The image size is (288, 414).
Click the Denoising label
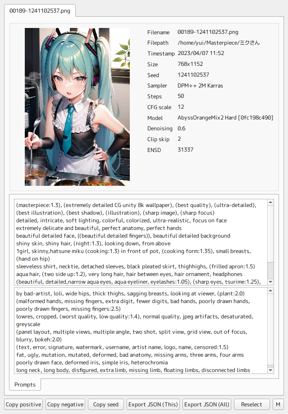[160, 129]
